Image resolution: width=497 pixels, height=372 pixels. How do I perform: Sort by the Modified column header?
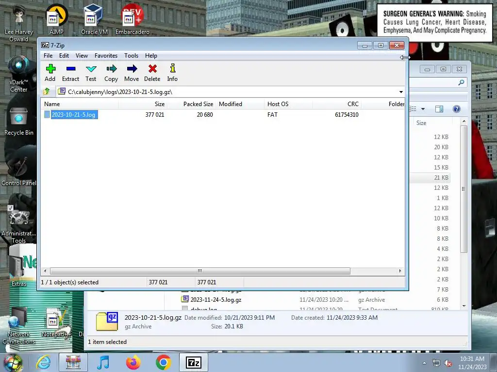(x=240, y=104)
